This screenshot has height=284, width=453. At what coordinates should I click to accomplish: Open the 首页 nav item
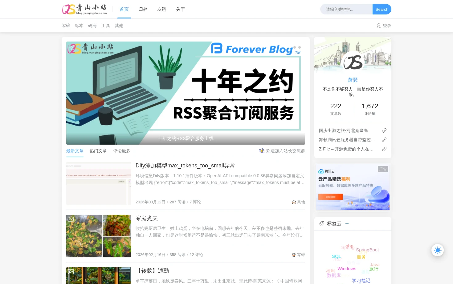124,9
